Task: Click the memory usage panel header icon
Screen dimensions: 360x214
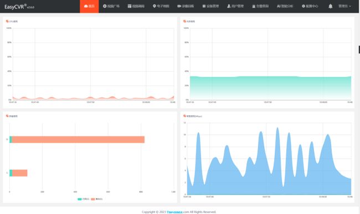Action: (x=184, y=21)
